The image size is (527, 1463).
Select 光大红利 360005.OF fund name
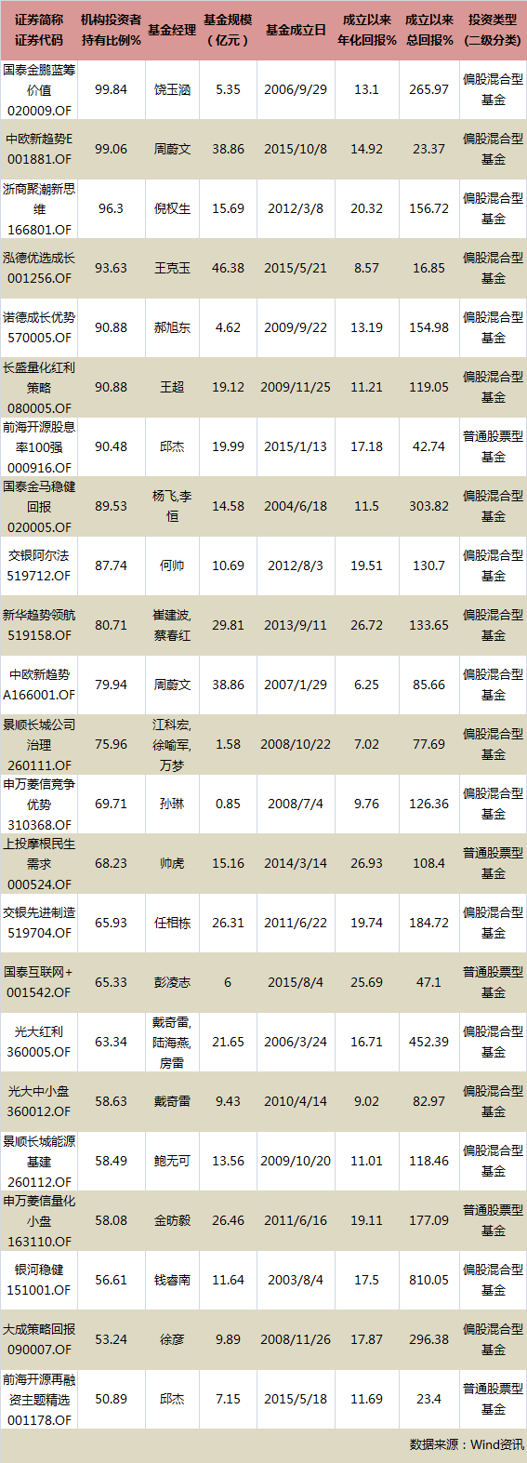(x=39, y=1042)
